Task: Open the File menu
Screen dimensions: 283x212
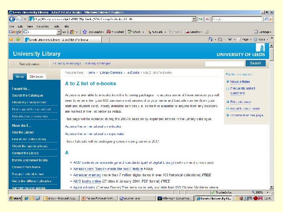Action: (x=11, y=26)
